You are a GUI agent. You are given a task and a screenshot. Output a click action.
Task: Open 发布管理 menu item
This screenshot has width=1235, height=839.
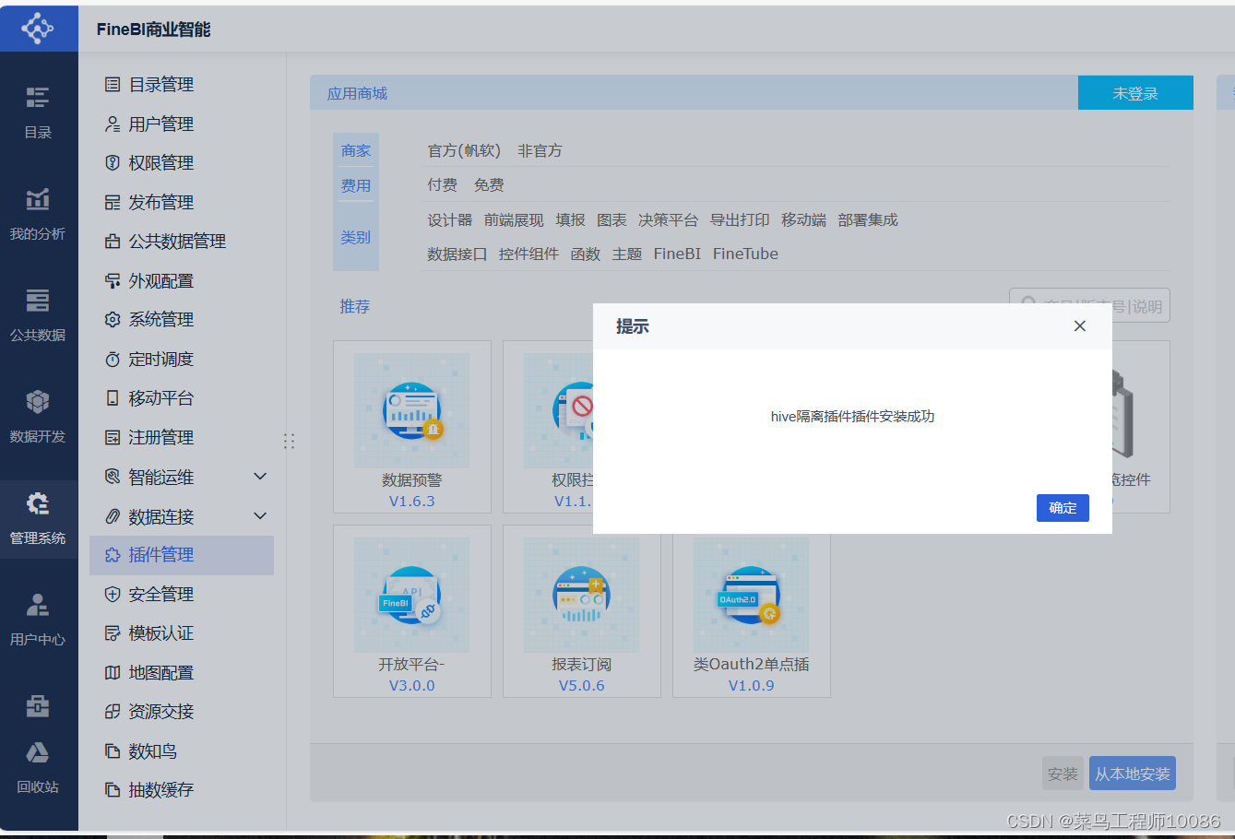pos(182,203)
